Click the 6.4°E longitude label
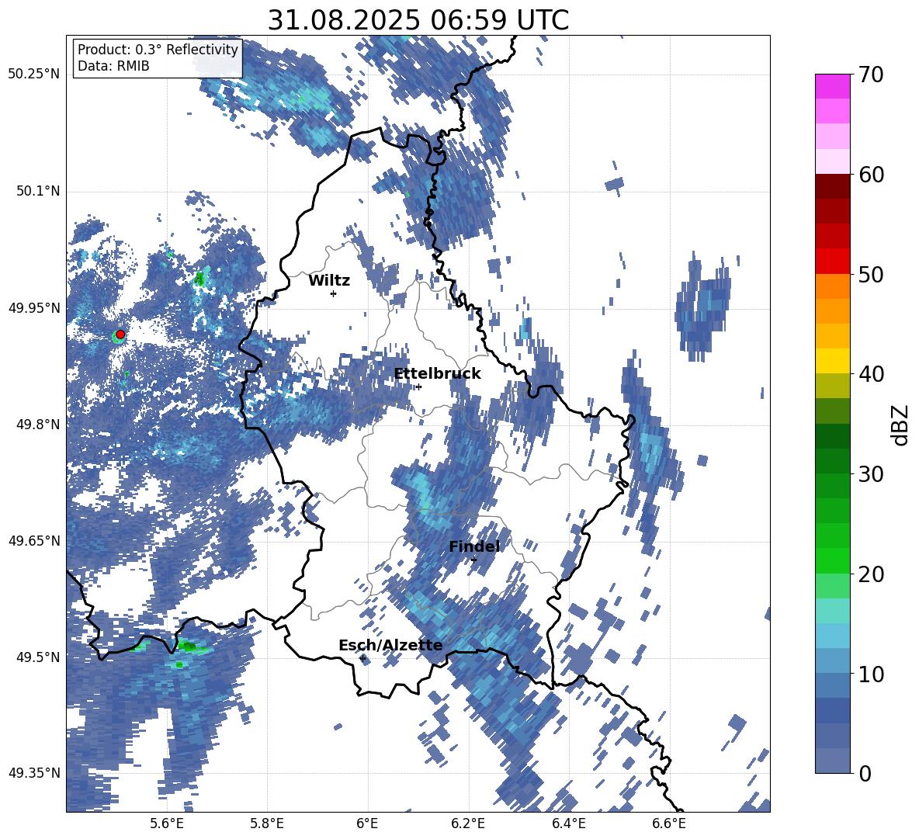 pyautogui.click(x=568, y=823)
